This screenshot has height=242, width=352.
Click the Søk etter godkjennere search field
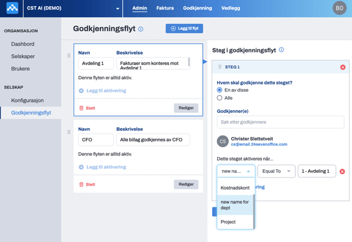pos(281,122)
